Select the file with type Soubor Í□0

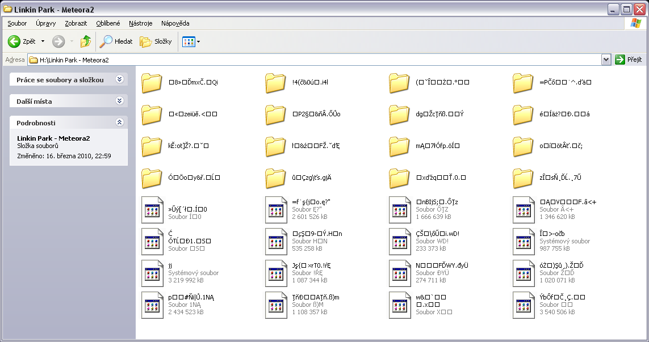pos(174,210)
